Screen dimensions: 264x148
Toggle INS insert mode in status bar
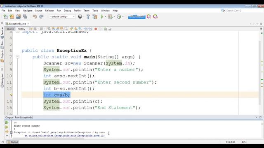244,142
